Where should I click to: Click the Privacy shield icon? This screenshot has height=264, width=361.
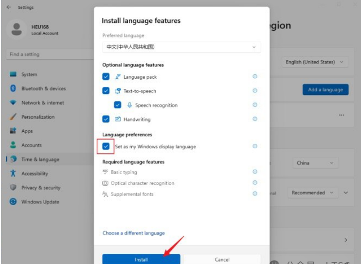click(13, 187)
